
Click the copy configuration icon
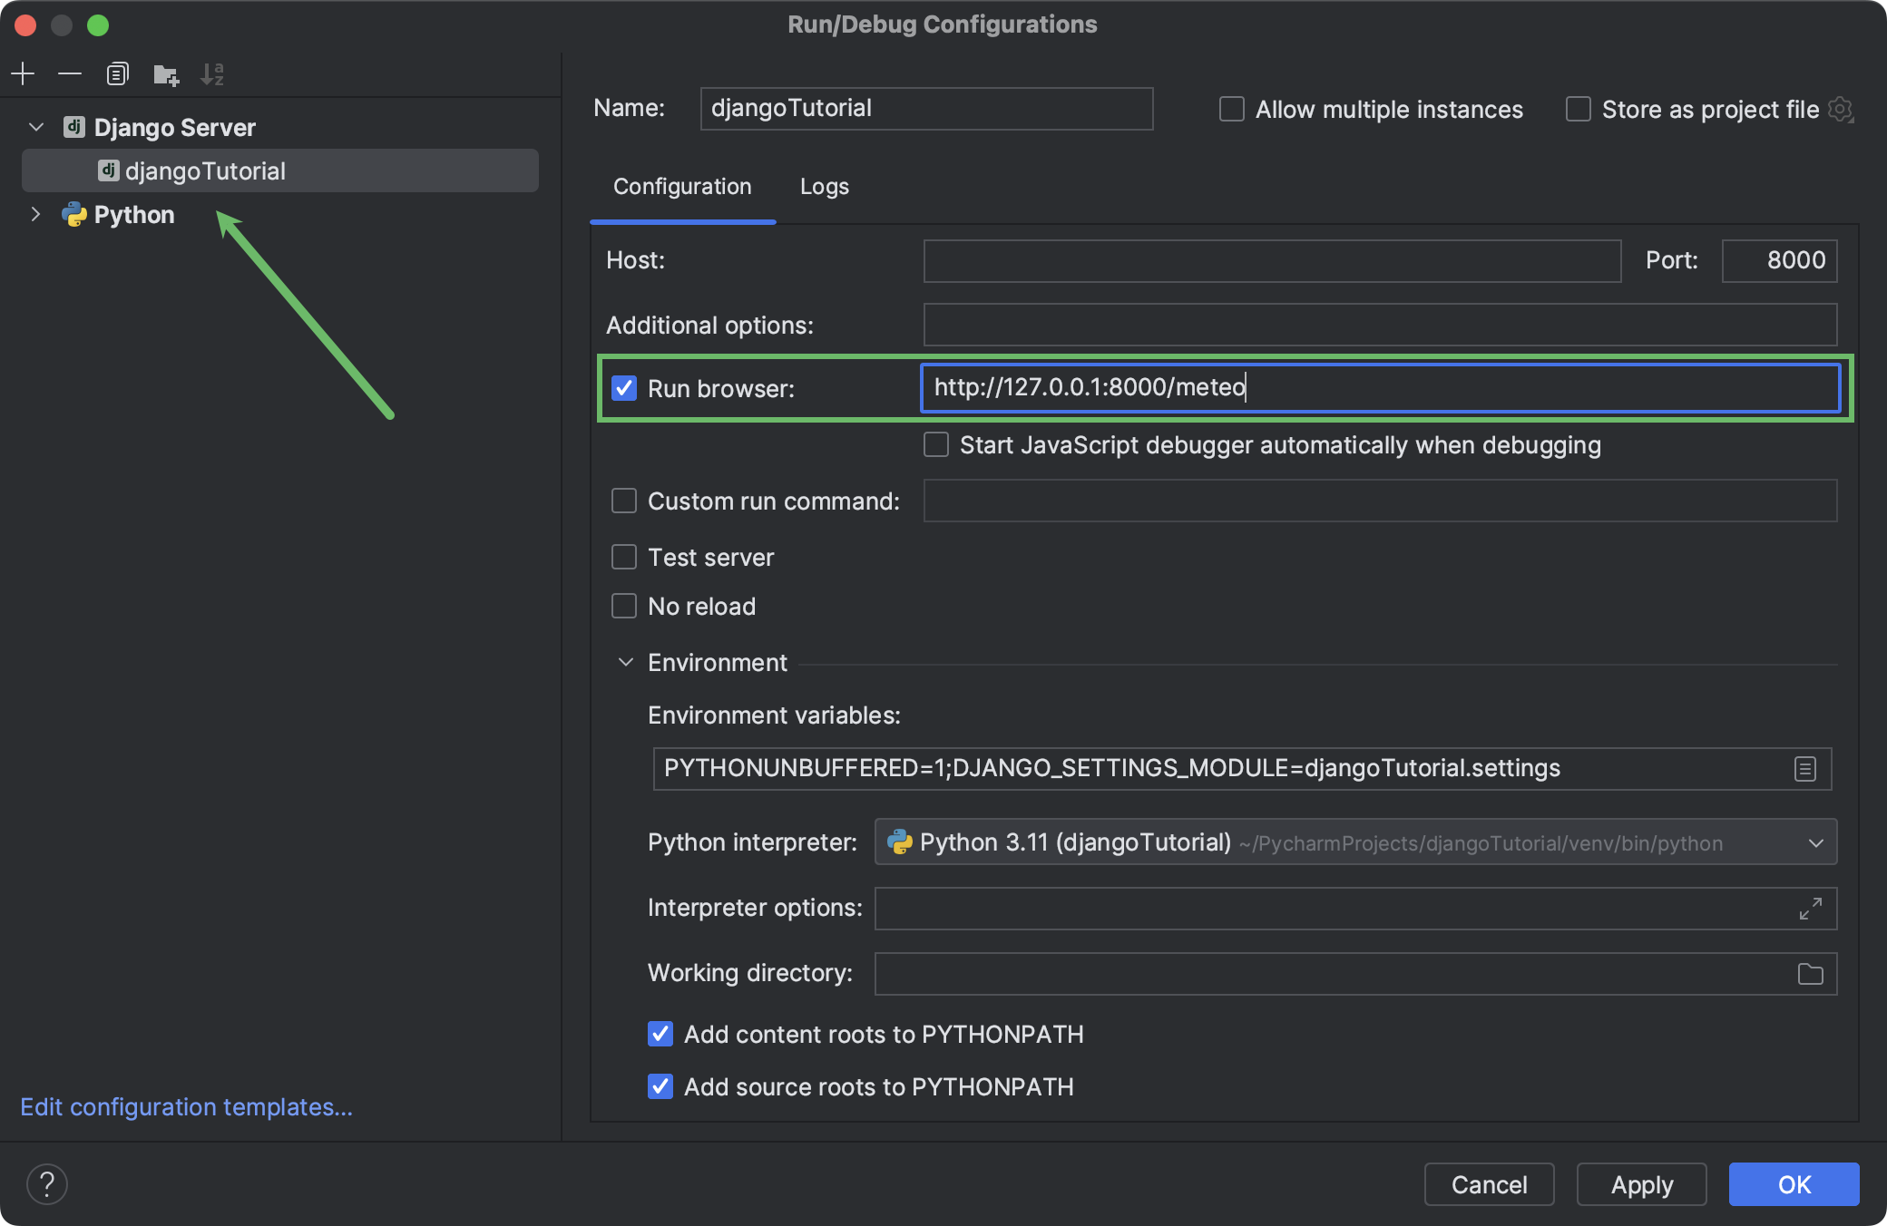[x=117, y=73]
